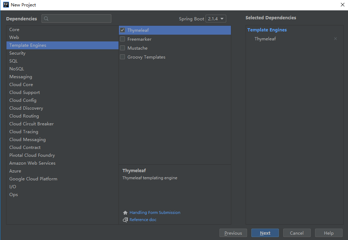Proceed with the Next button
This screenshot has width=348, height=240.
point(265,233)
